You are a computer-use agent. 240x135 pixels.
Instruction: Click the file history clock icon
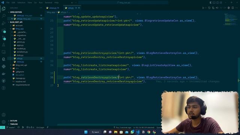(x=209, y=8)
